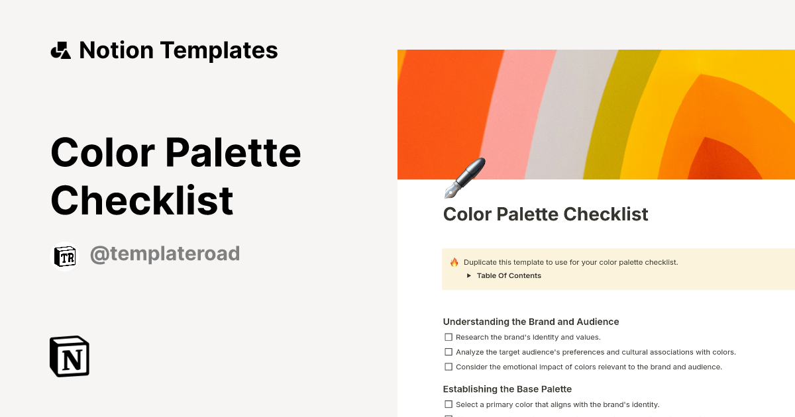
Task: Select the 'Understanding the Brand and Audience' heading
Action: click(531, 321)
